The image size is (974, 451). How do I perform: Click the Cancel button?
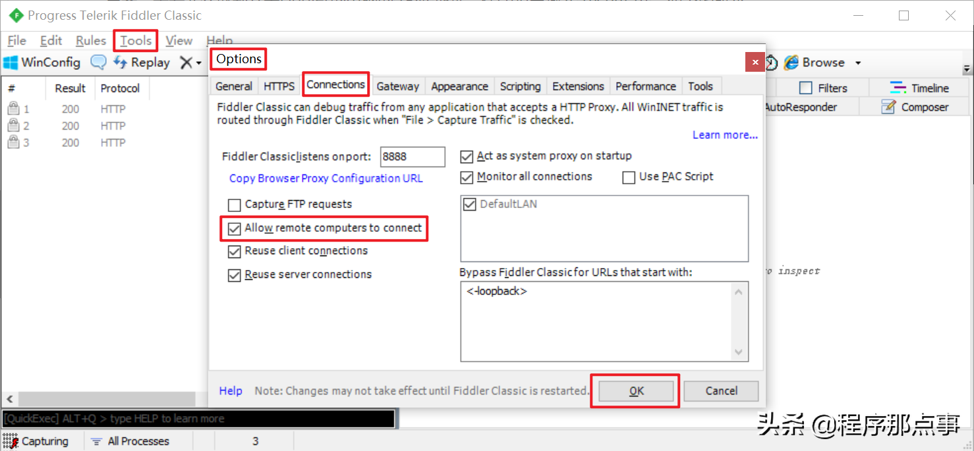[x=721, y=391]
